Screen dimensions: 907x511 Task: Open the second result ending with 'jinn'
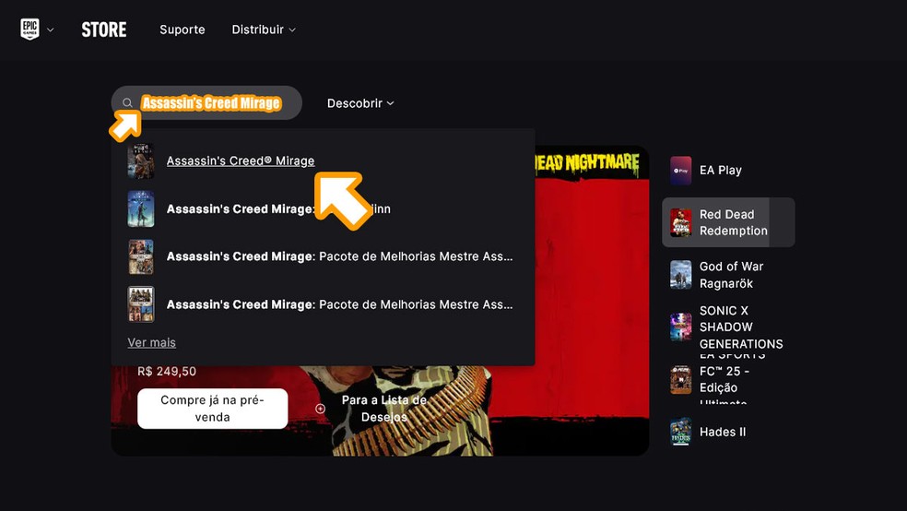click(278, 208)
